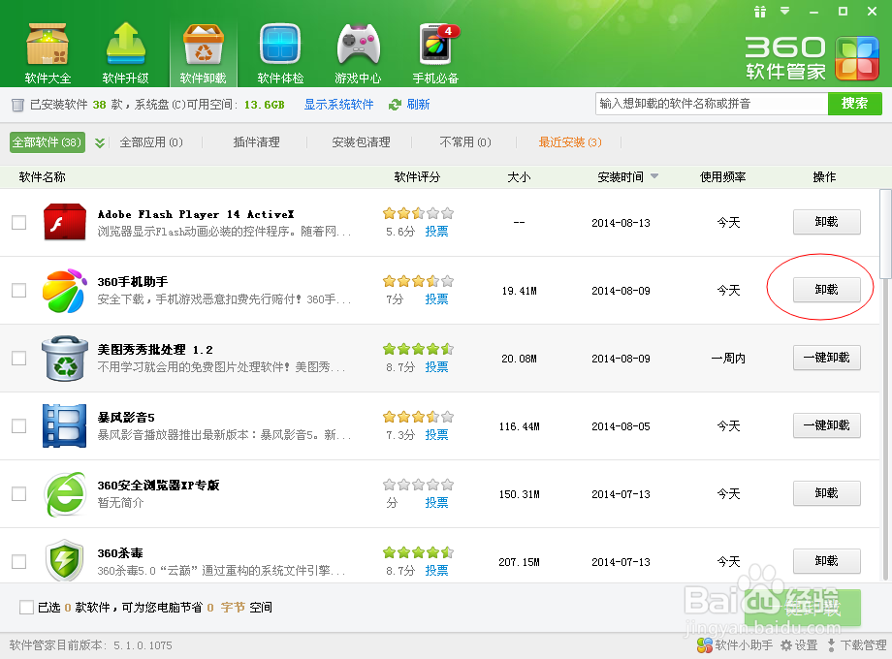Tick the checkbox for 美图秀秀批处理
892x659 pixels.
18,359
